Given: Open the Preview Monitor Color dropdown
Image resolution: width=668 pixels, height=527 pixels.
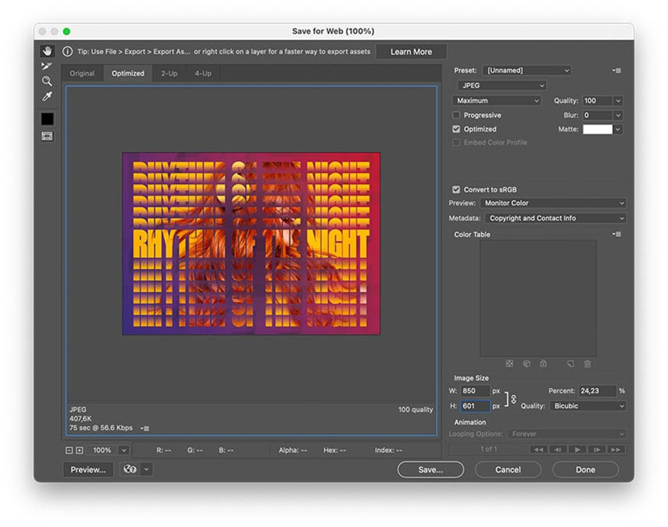Looking at the screenshot, I should pos(553,203).
